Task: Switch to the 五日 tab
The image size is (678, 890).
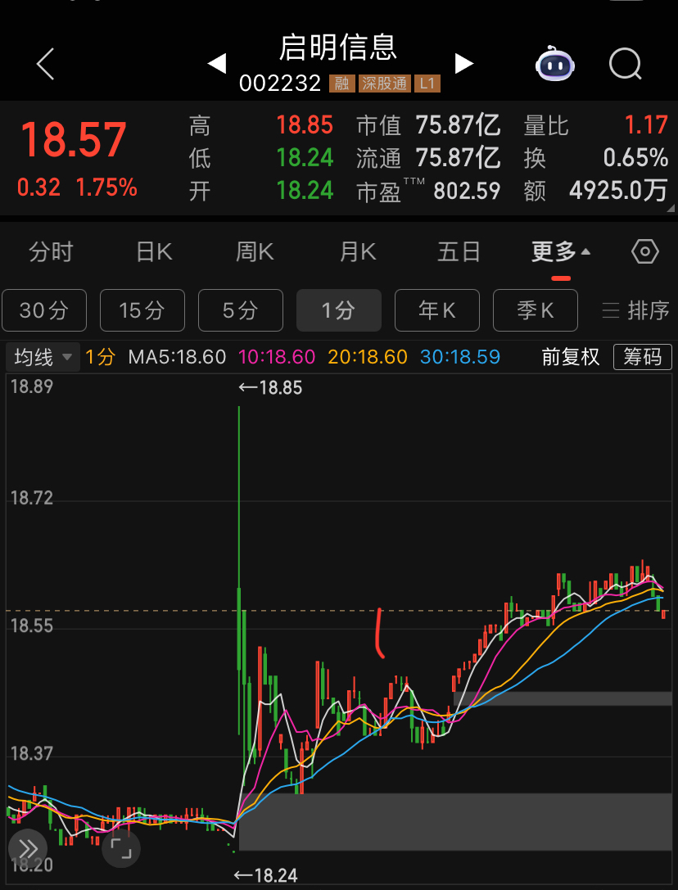Action: tap(459, 251)
